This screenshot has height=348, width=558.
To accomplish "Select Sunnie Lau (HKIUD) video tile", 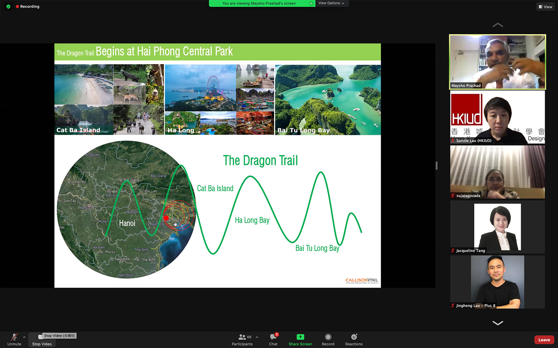I will (x=497, y=117).
